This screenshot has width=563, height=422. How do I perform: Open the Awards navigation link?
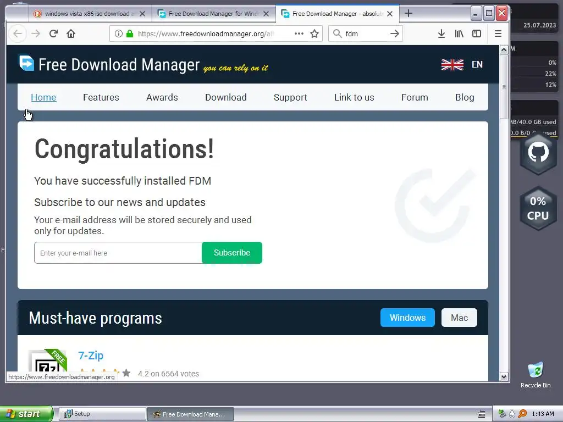pyautogui.click(x=162, y=97)
